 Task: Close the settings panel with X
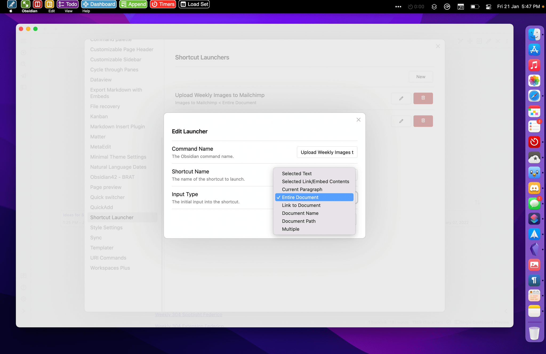(x=438, y=46)
